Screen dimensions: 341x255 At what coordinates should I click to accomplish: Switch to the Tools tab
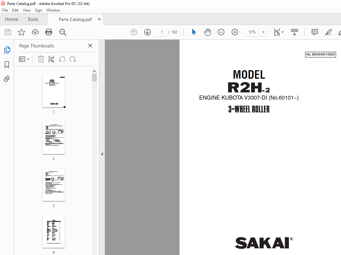tap(33, 19)
